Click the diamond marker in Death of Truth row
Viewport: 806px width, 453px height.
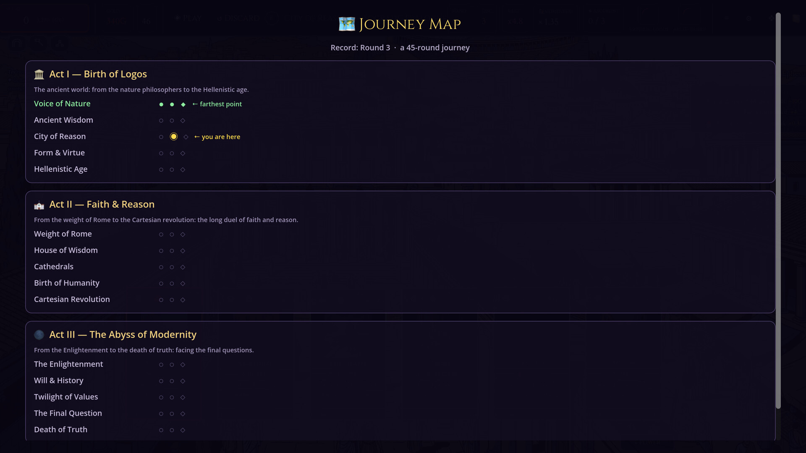click(183, 430)
